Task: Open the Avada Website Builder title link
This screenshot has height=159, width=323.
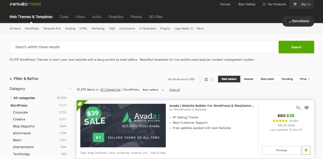Action: point(212,105)
